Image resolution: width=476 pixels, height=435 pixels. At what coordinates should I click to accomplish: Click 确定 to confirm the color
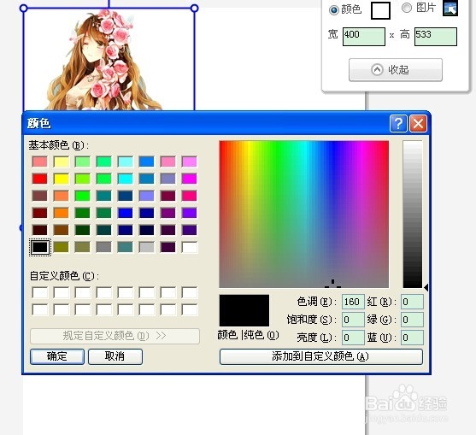pyautogui.click(x=57, y=356)
